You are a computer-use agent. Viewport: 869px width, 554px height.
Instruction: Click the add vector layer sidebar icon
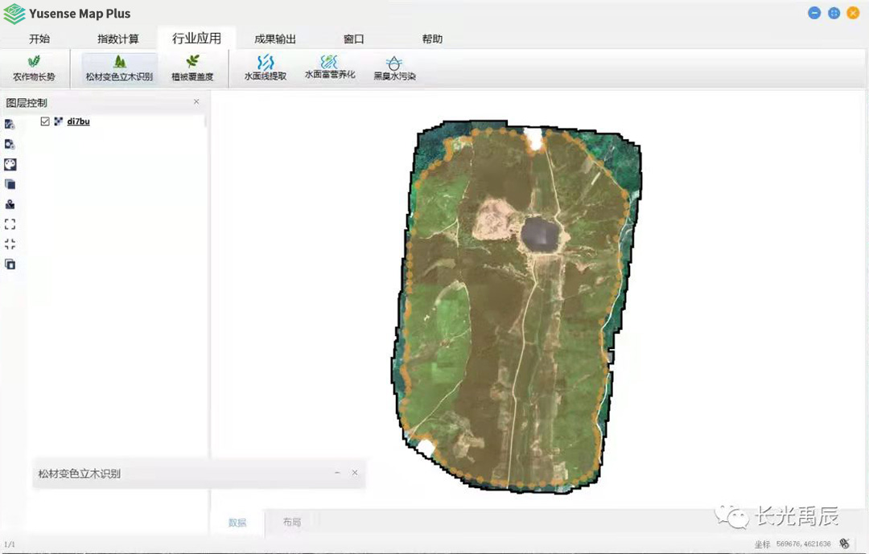click(x=10, y=124)
